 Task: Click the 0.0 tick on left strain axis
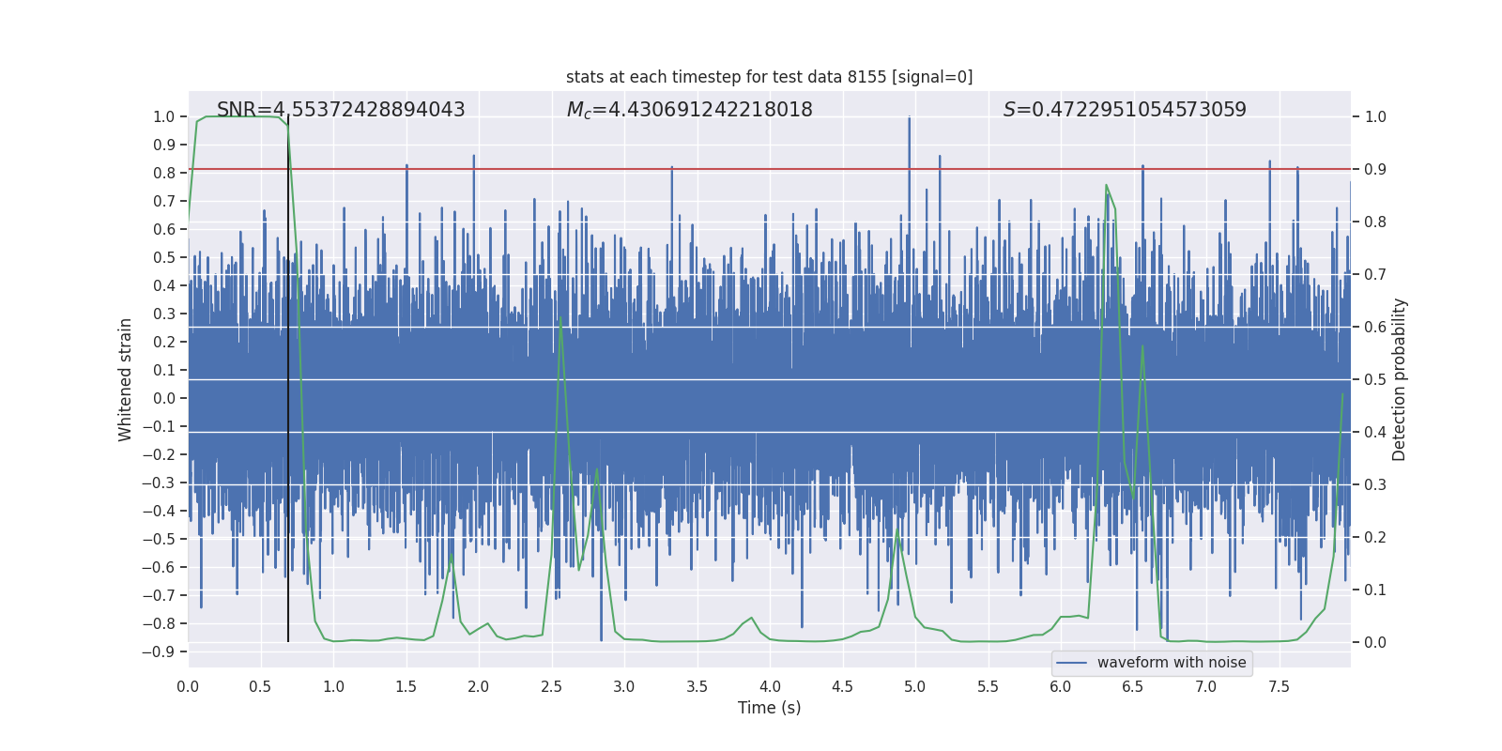(x=163, y=398)
